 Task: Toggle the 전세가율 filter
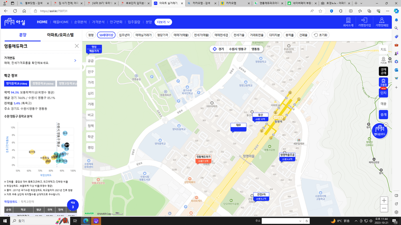click(239, 35)
